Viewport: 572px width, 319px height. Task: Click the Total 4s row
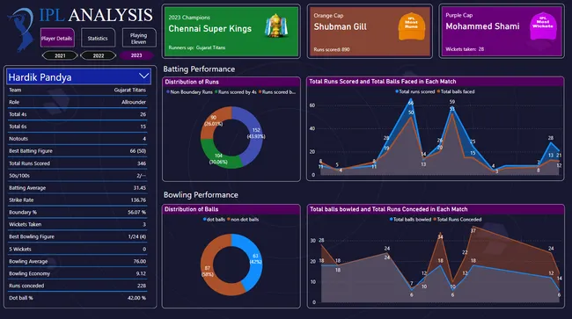coord(77,114)
